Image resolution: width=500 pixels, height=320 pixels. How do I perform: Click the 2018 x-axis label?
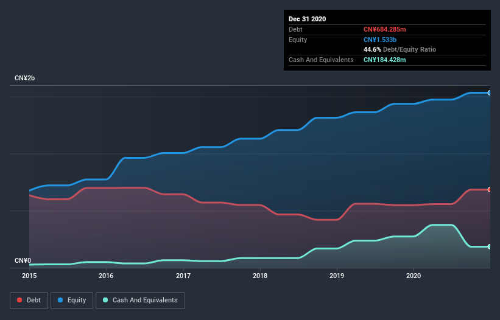[x=260, y=276]
